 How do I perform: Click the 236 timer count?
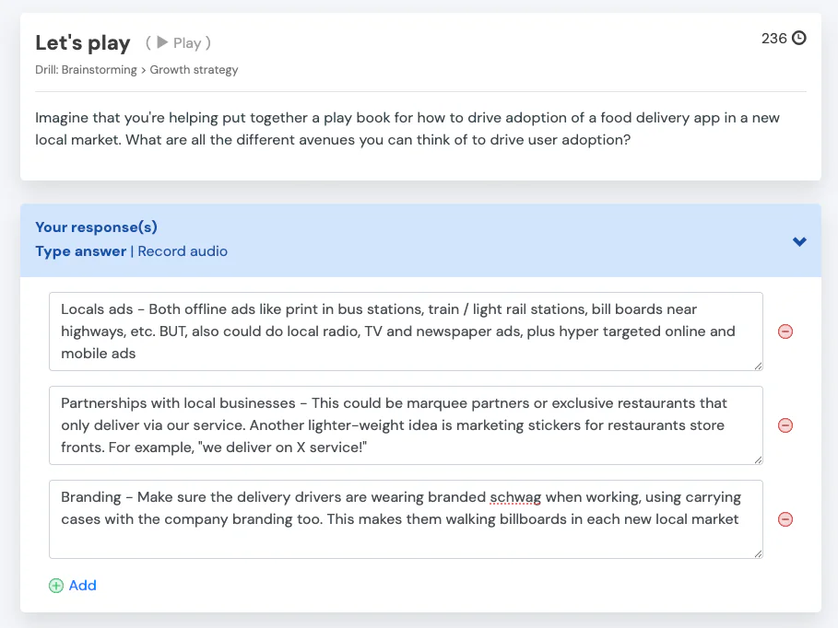pos(773,39)
